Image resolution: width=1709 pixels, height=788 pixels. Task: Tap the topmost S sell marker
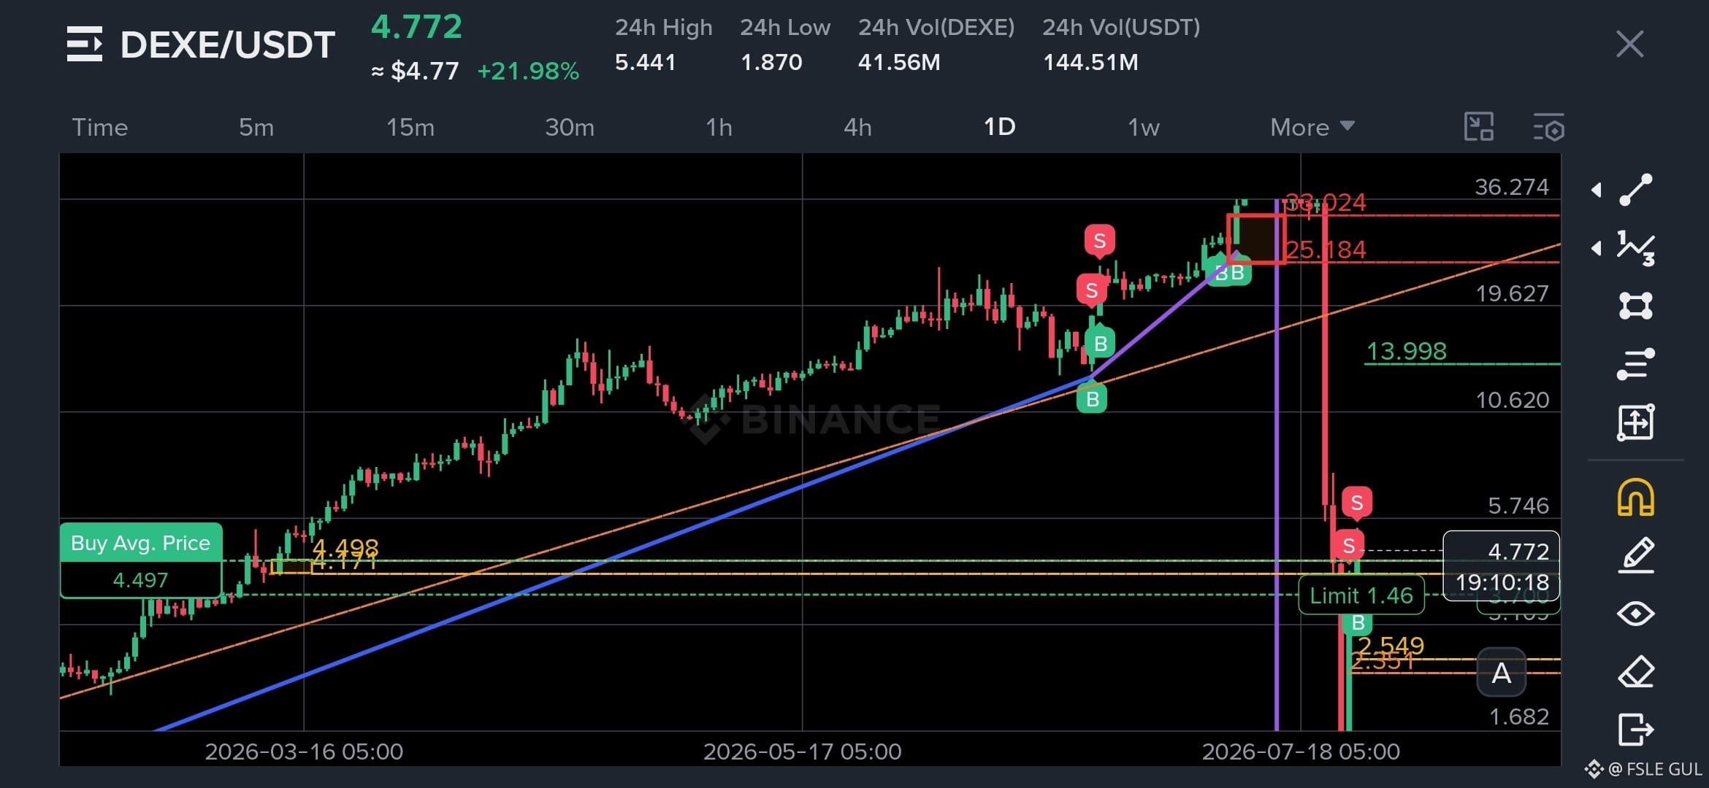coord(1100,241)
